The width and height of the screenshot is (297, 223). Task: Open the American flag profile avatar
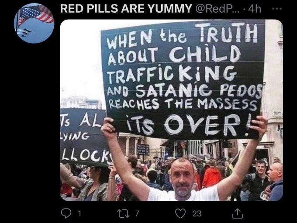(x=34, y=24)
